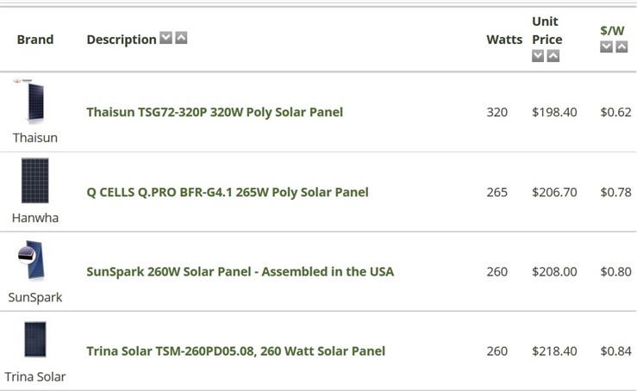The image size is (637, 391).
Task: Click the Hanwha panel thumbnail image
Action: [35, 181]
